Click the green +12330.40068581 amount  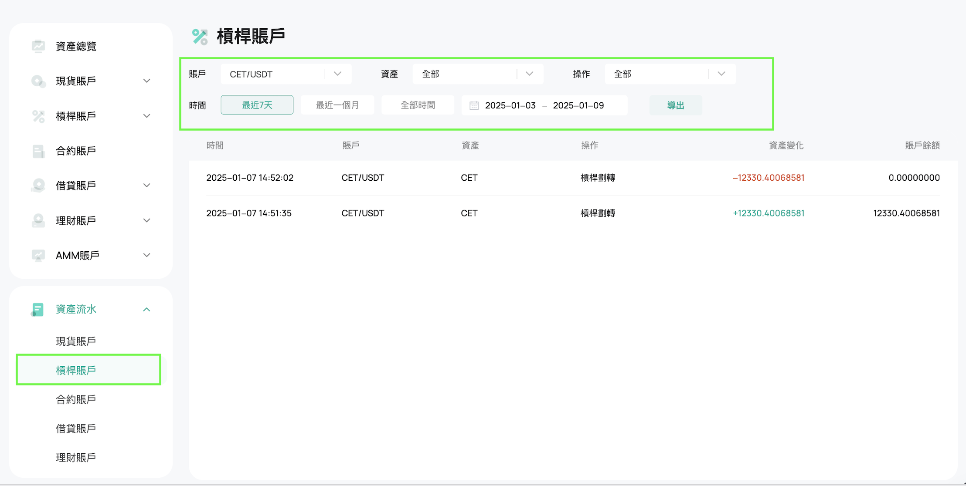(x=769, y=213)
